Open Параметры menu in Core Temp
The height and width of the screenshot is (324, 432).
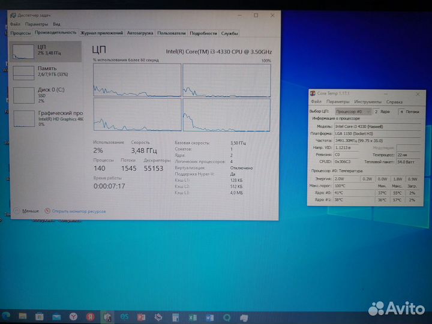[338, 101]
